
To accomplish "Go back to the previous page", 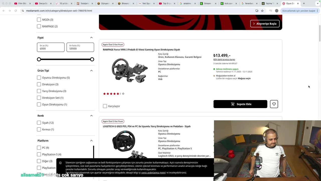I will tap(4, 11).
